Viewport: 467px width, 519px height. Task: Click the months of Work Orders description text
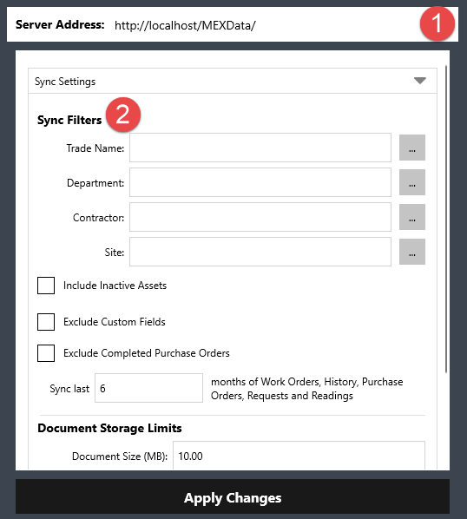coord(306,389)
